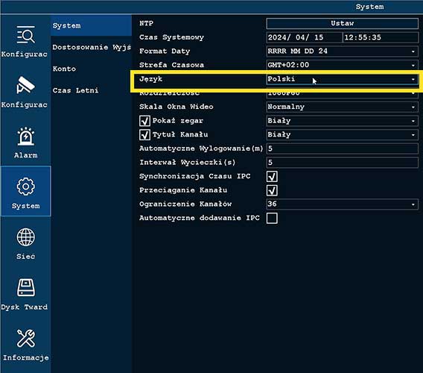Open the search list Konfigurac icon
This screenshot has height=373, width=423.
point(25,34)
